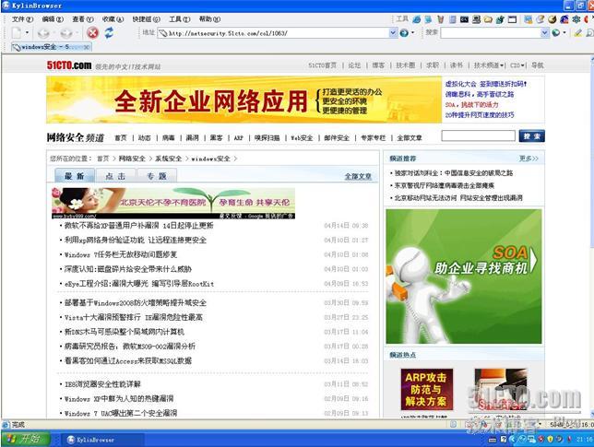Viewport: 594px width, 447px height.
Task: Click the site search input field
Action: pyautogui.click(x=479, y=135)
